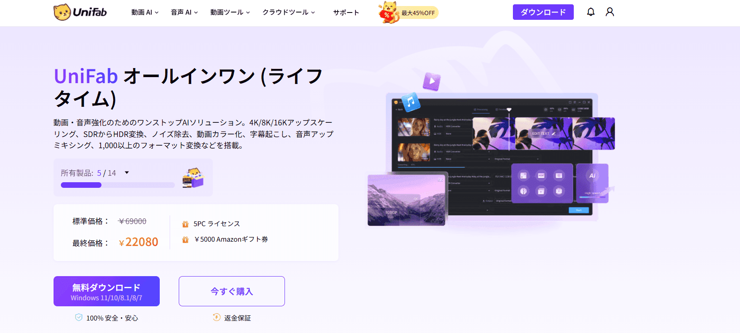This screenshot has width=740, height=333.
Task: Click the shield icon beside 100% 安全・安心
Action: click(x=79, y=317)
